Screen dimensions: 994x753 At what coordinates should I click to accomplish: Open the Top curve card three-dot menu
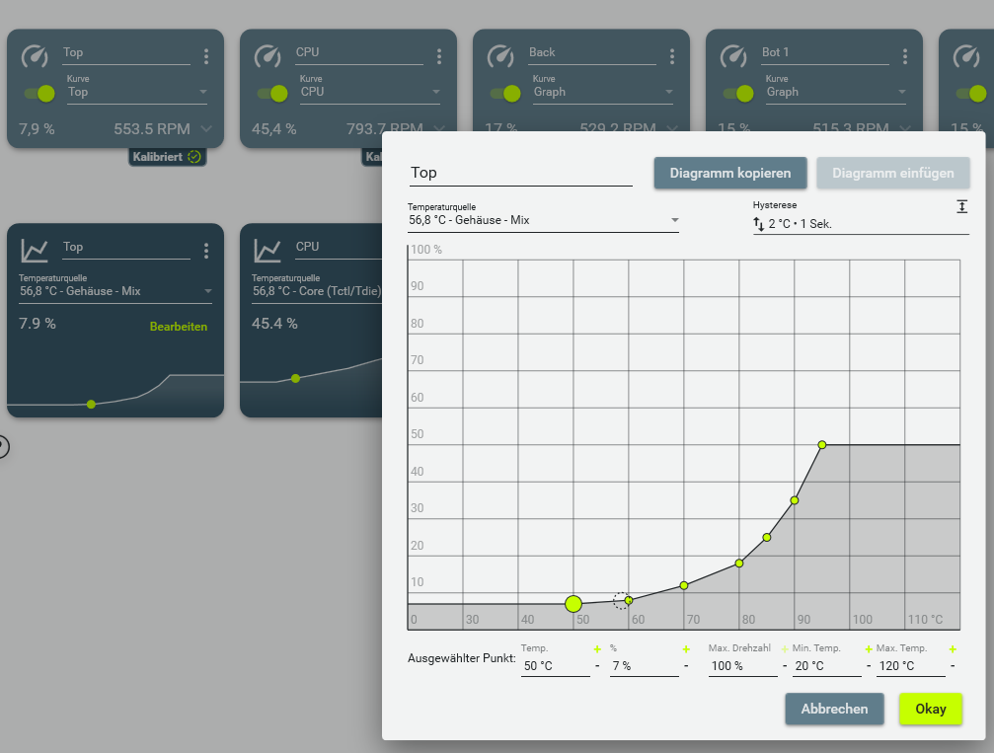(x=206, y=251)
